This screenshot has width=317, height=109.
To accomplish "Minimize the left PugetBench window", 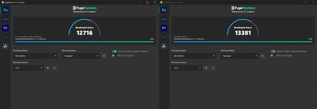I will click(140, 2).
